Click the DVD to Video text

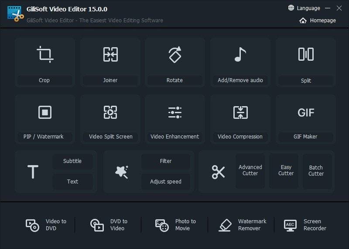coord(119,225)
